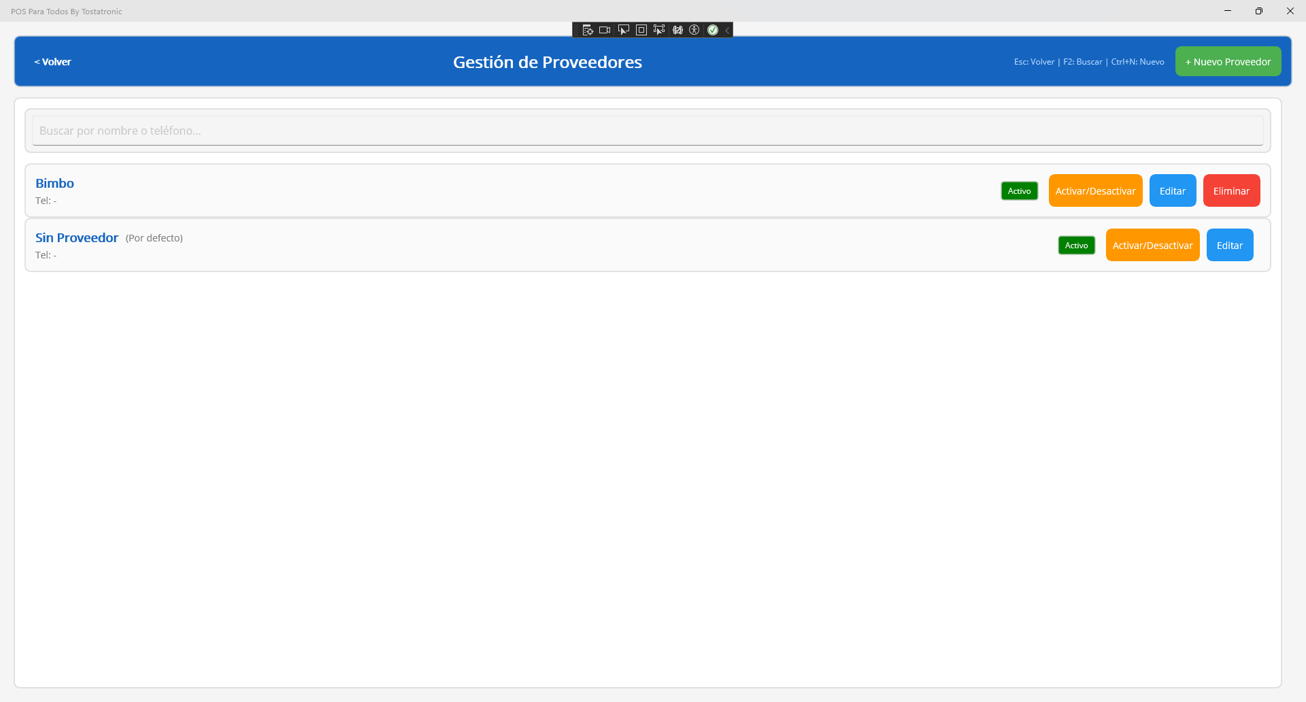This screenshot has height=702, width=1306.
Task: Activate the Select Element pointer icon
Action: [623, 30]
